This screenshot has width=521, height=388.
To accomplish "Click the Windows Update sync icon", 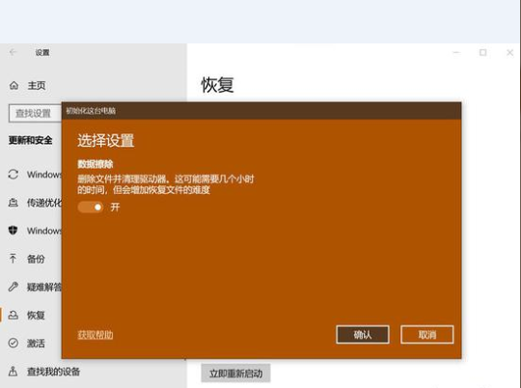I will click(x=14, y=175).
